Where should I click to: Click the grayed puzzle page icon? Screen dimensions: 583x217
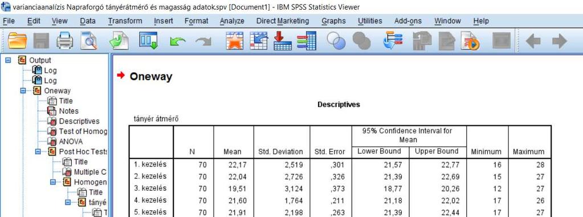click(422, 41)
